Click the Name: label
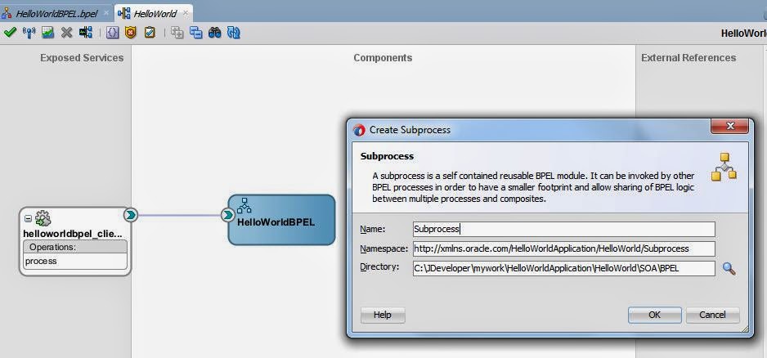767x358 pixels. pos(373,229)
